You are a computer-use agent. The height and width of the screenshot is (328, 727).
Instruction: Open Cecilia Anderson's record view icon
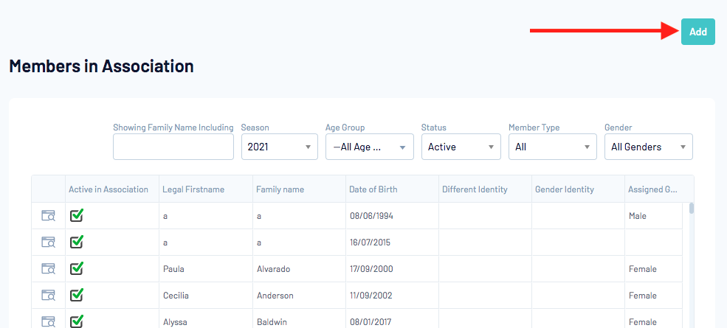coord(48,295)
